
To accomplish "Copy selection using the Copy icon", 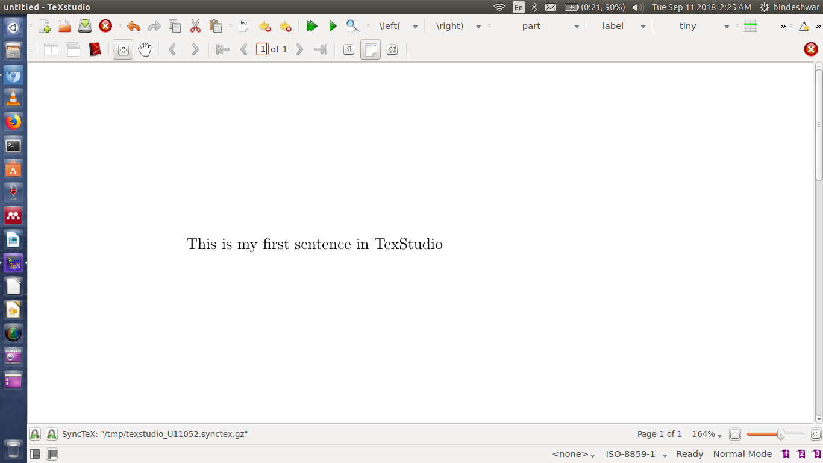I will click(175, 26).
